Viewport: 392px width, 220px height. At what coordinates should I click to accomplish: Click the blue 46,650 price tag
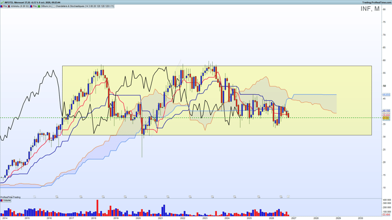(386, 95)
